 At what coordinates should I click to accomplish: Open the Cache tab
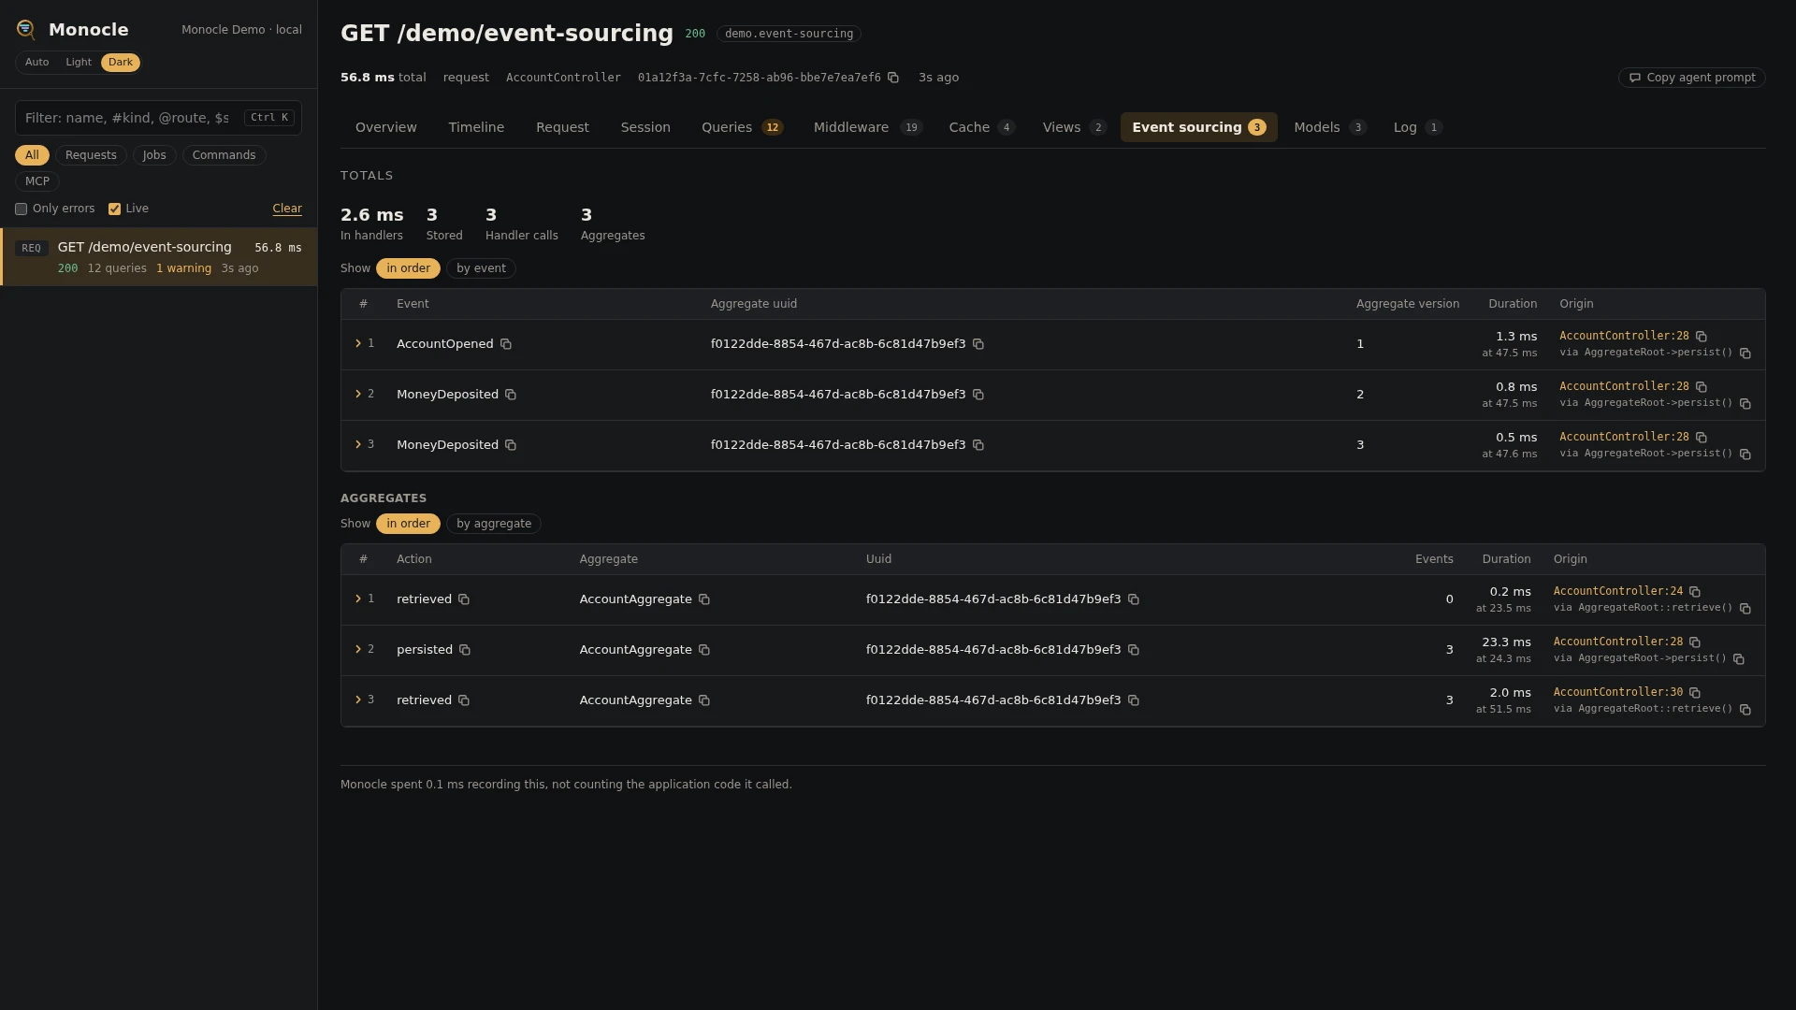pyautogui.click(x=981, y=128)
